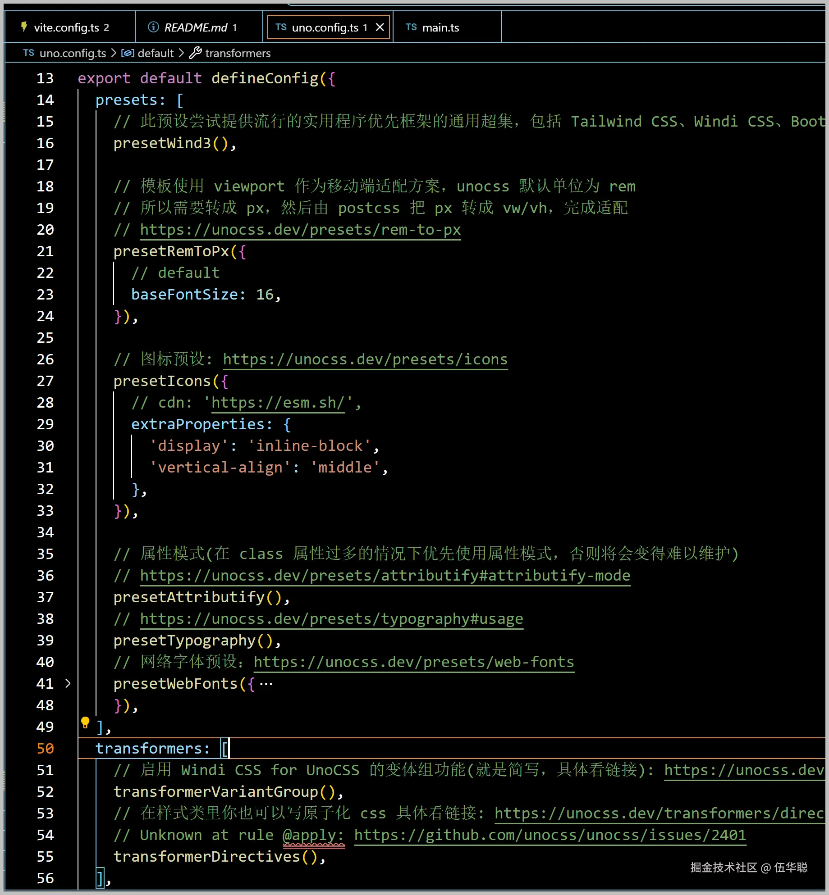This screenshot has width=829, height=895.
Task: Open the attributify-mode documentation link
Action: [385, 576]
